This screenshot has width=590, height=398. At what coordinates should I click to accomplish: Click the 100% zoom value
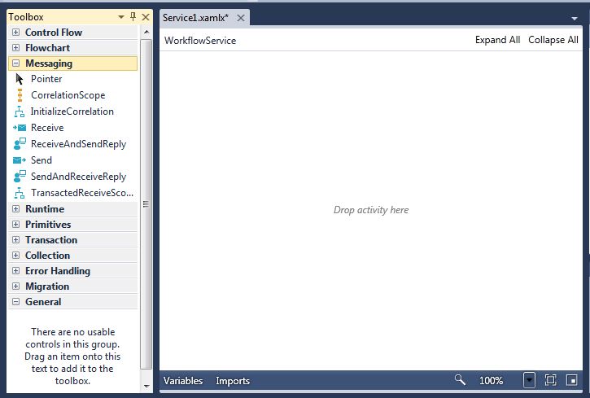point(491,381)
